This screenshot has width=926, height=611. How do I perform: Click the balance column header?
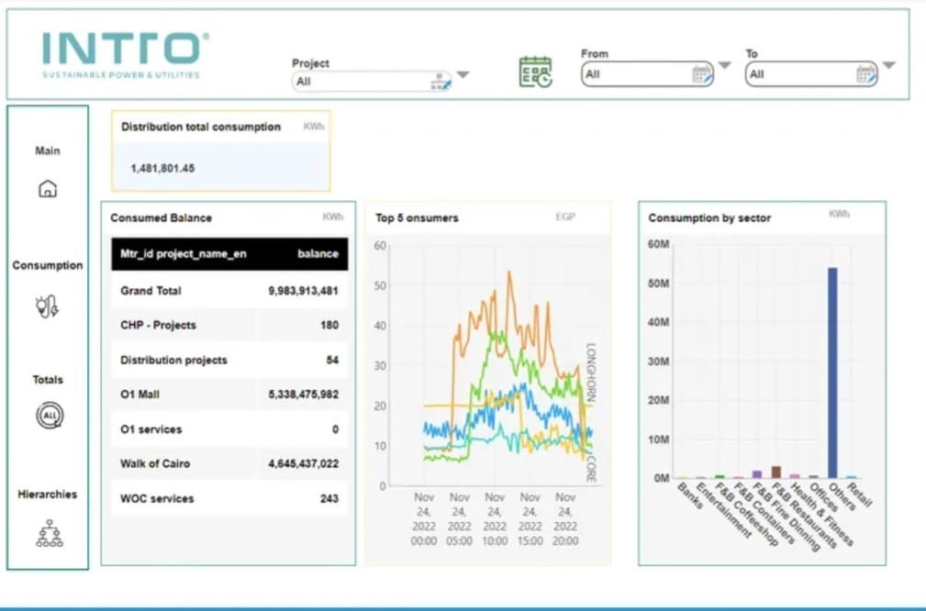tap(318, 254)
